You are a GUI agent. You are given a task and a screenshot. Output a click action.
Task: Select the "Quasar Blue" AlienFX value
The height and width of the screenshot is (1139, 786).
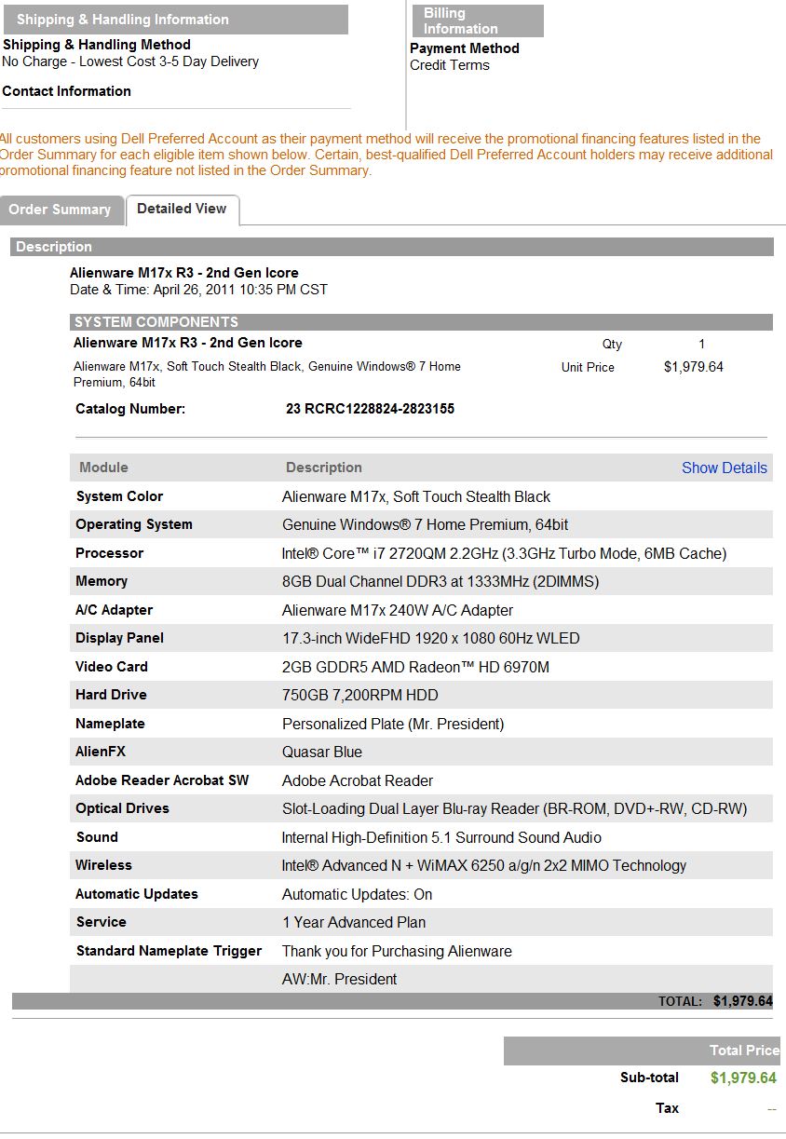point(322,753)
